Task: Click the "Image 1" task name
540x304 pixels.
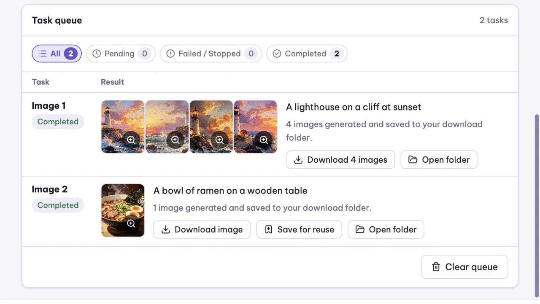Action: coord(49,106)
